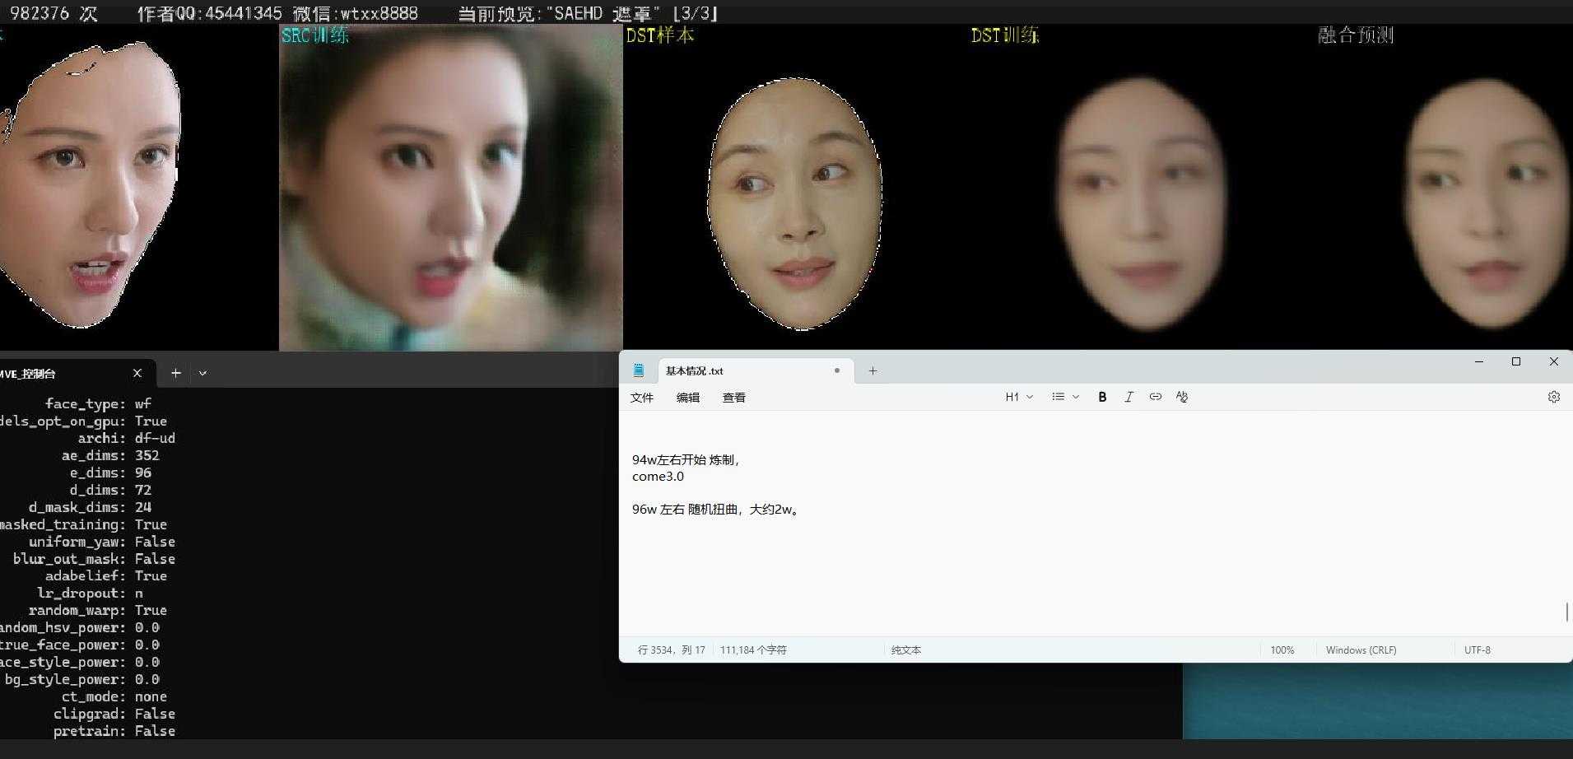The width and height of the screenshot is (1573, 759).
Task: Open the 编辑 menu
Action: [687, 398]
